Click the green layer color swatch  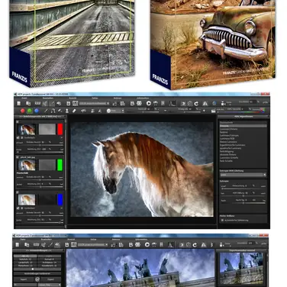(x=60, y=165)
